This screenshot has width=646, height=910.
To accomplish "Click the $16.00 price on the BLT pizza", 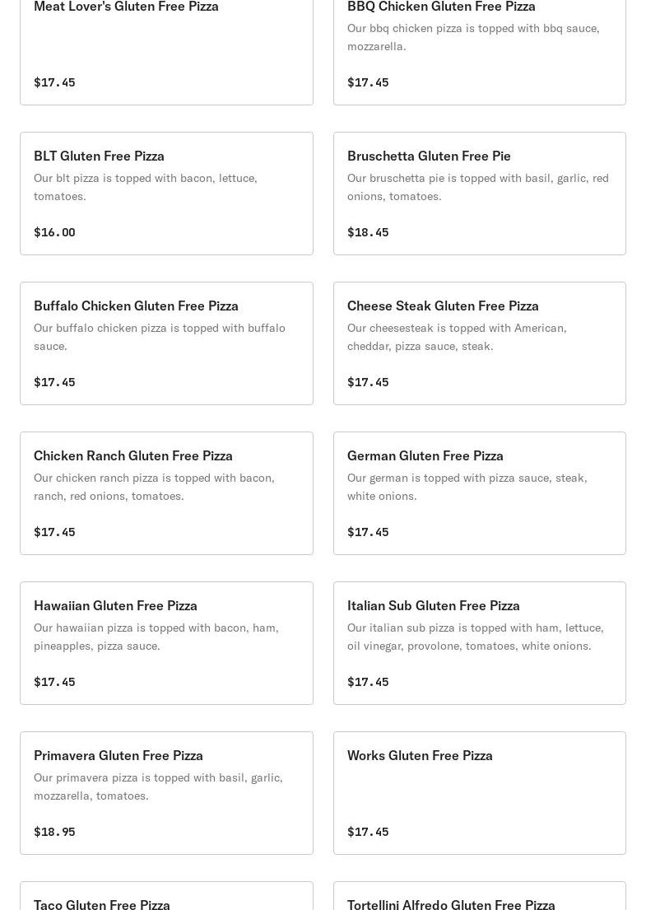I will tap(54, 232).
